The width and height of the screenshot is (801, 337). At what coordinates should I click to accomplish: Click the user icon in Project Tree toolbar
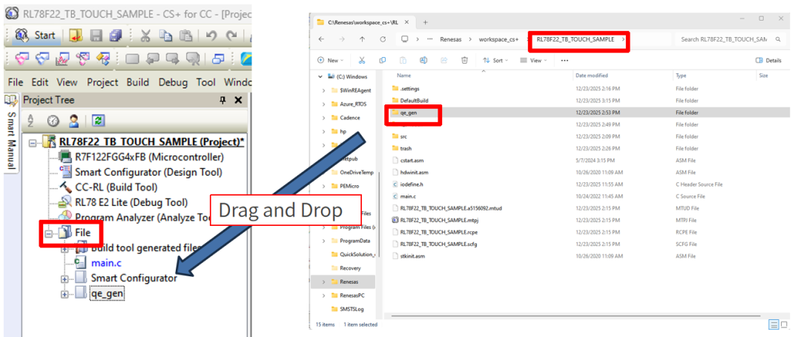point(73,121)
